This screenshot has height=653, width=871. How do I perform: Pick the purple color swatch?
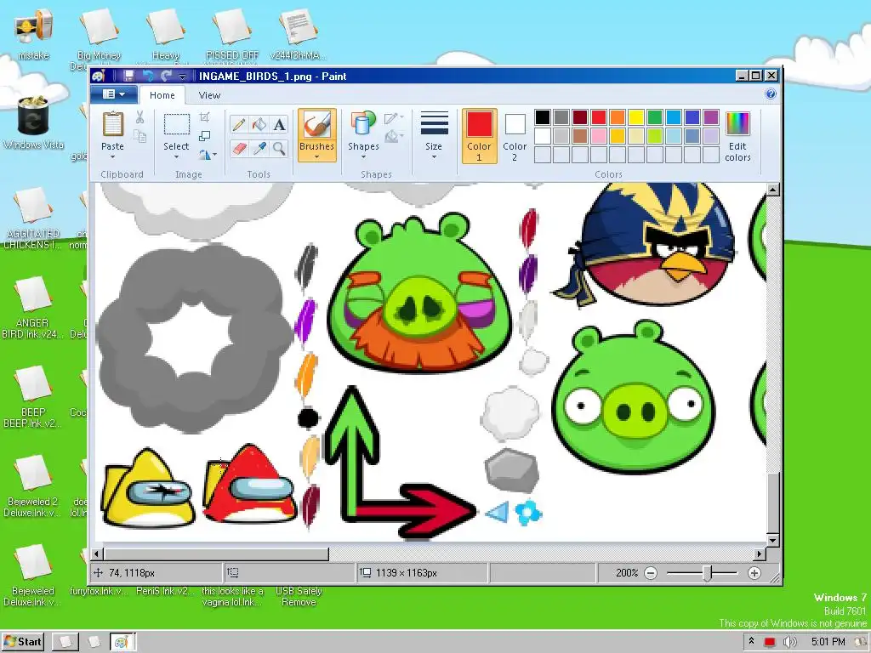pos(711,117)
